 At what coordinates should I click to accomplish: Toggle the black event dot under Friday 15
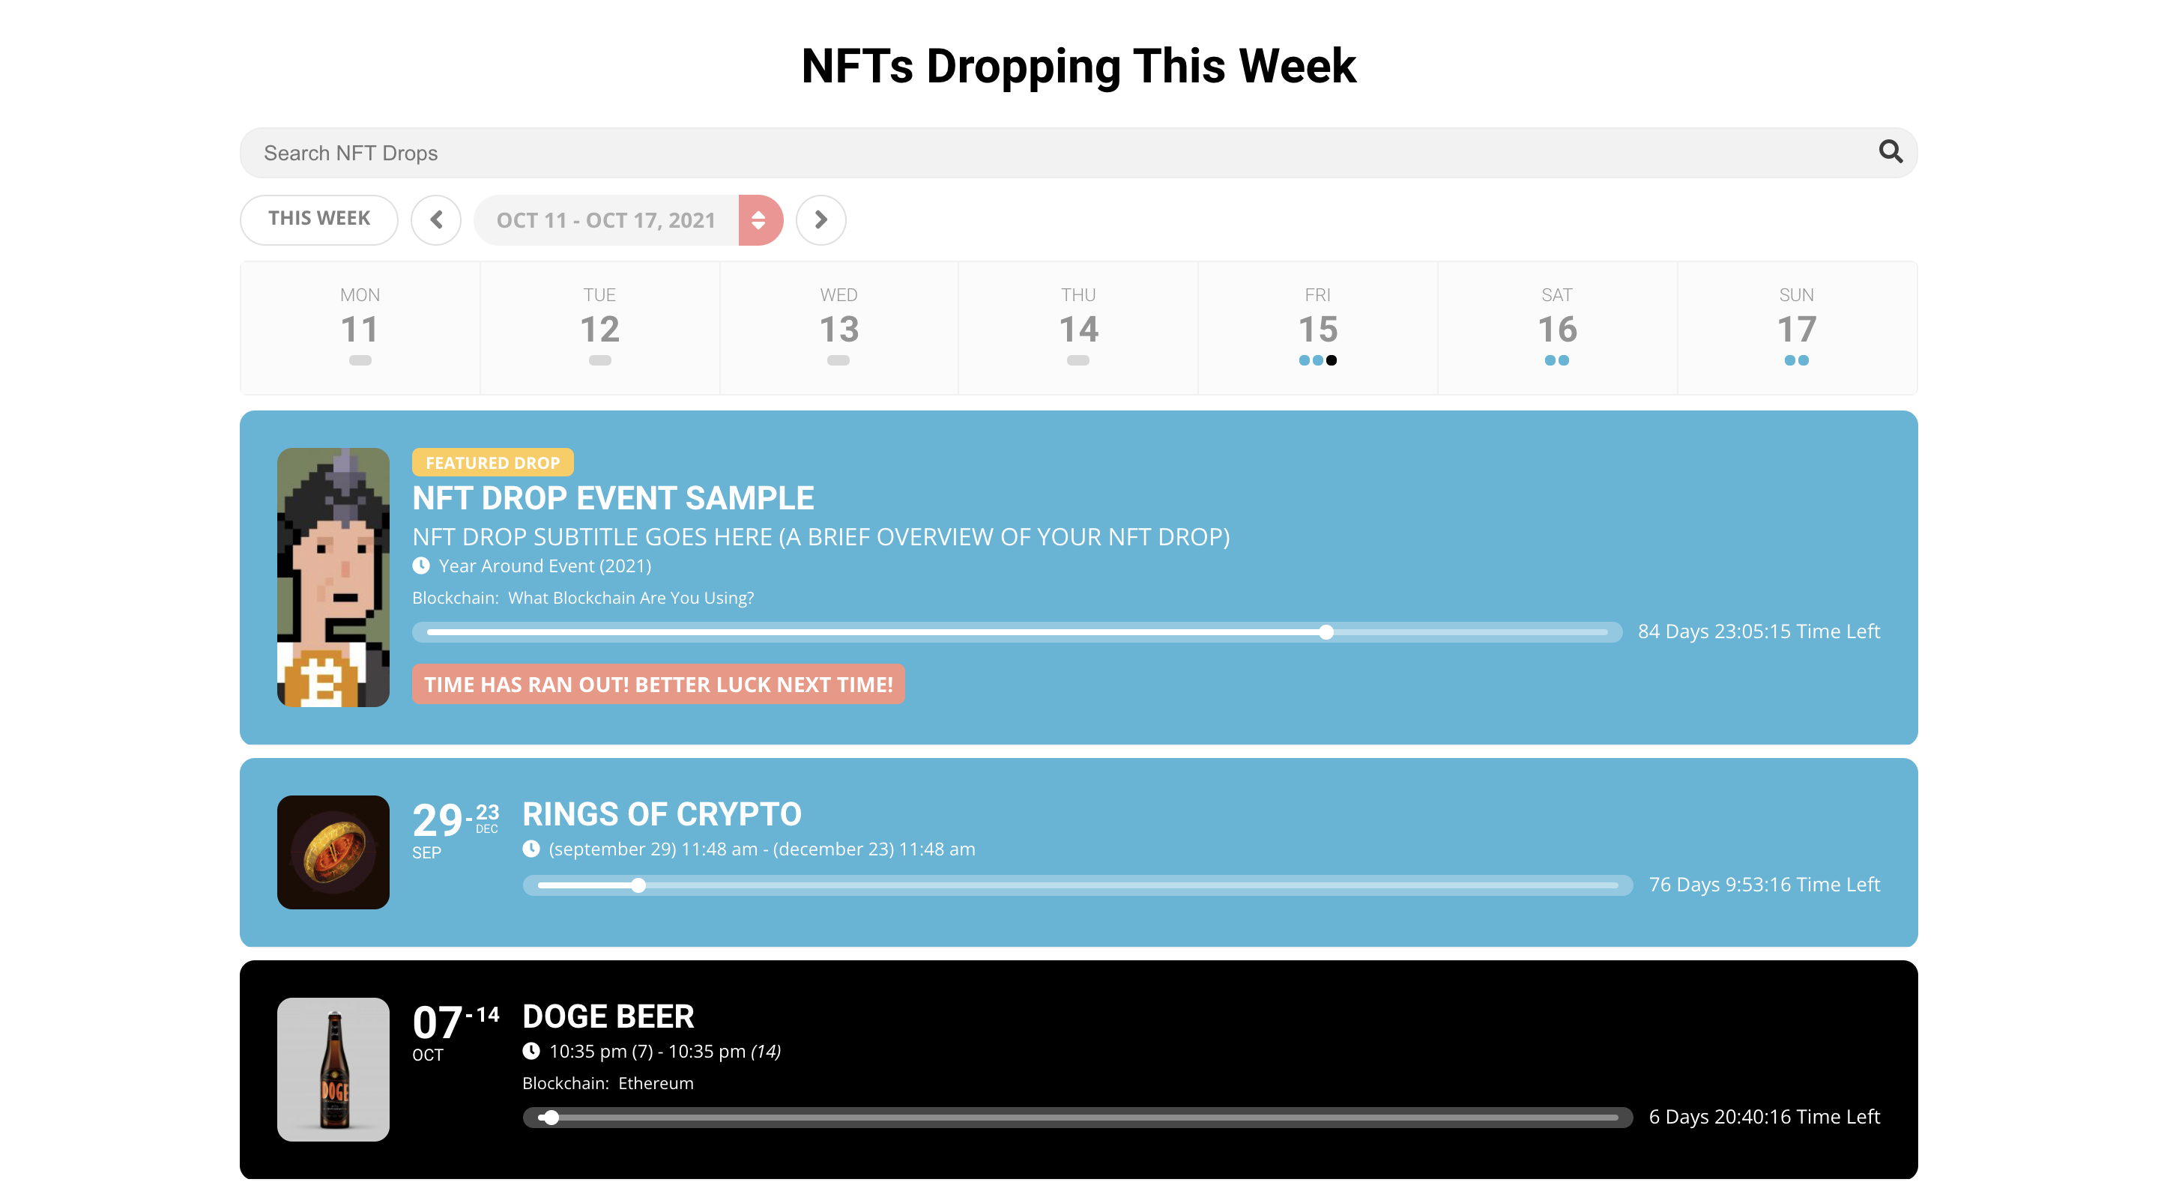pos(1332,360)
